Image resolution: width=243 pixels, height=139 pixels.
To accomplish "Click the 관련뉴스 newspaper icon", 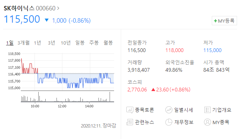I will click(x=130, y=122).
